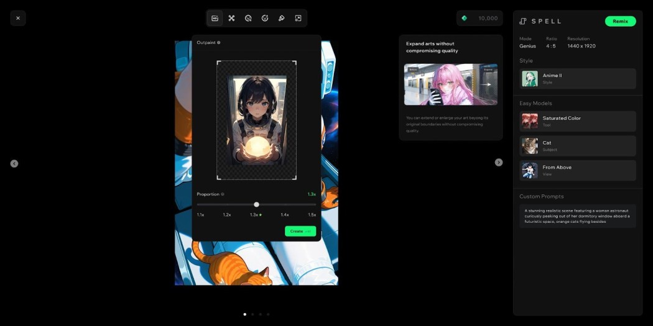Click the Proportion info help icon
The height and width of the screenshot is (326, 653).
223,194
